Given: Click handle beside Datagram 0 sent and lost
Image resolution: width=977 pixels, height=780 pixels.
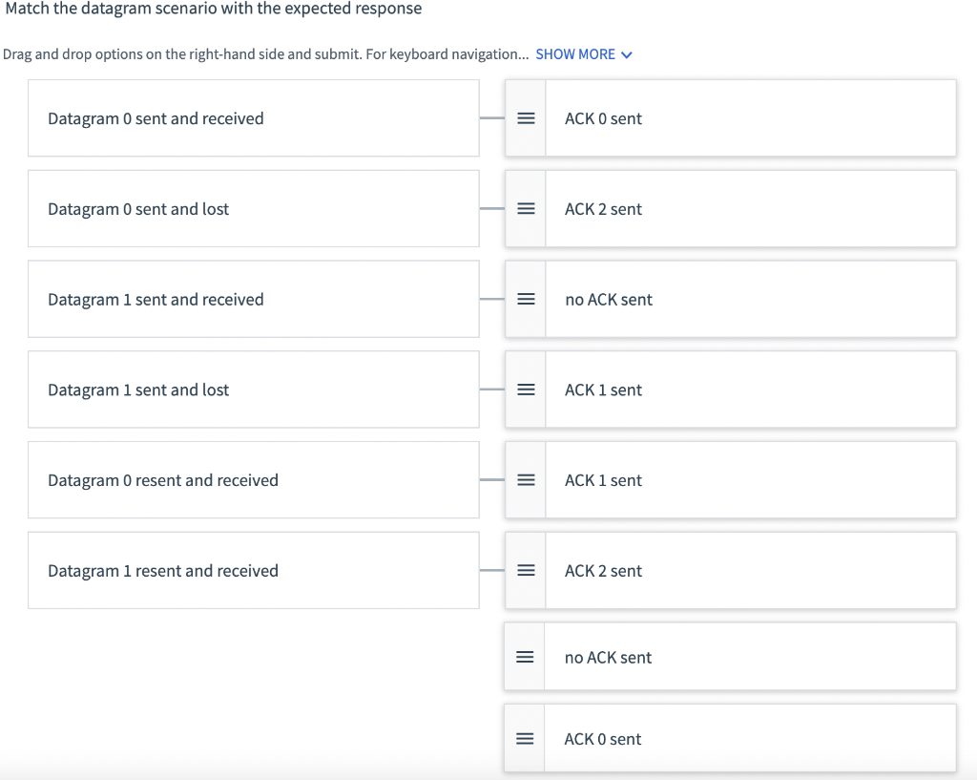Looking at the screenshot, I should pyautogui.click(x=525, y=209).
